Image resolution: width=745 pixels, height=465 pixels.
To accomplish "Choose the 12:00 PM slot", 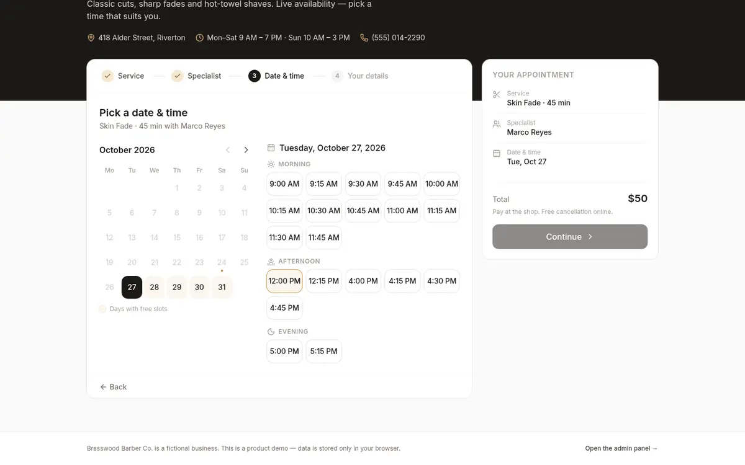I will pos(284,281).
